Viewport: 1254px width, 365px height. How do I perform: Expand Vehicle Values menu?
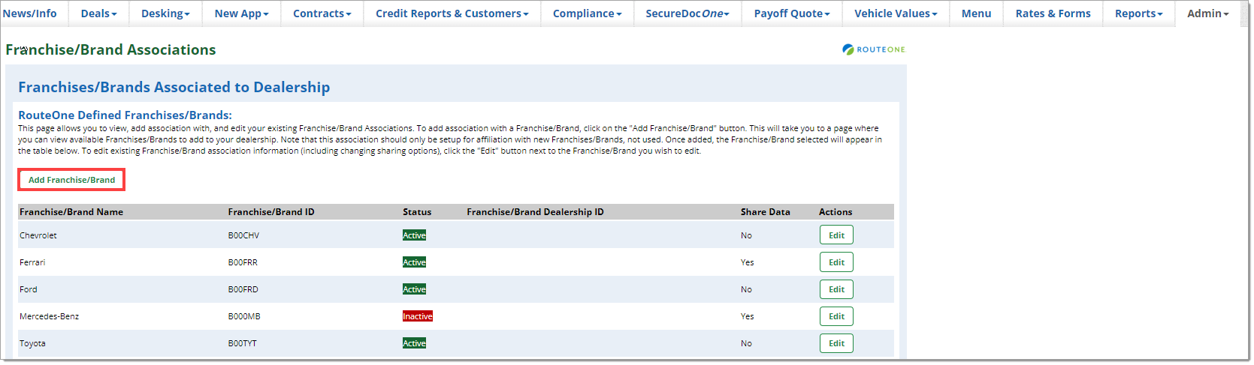pyautogui.click(x=896, y=13)
